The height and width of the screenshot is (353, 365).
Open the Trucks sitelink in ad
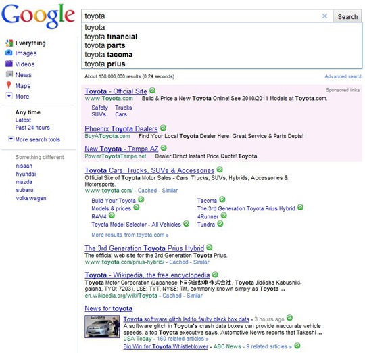tap(124, 108)
